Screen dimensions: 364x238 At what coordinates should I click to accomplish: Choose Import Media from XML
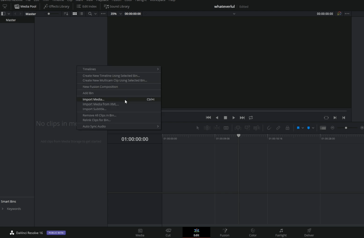(119, 104)
